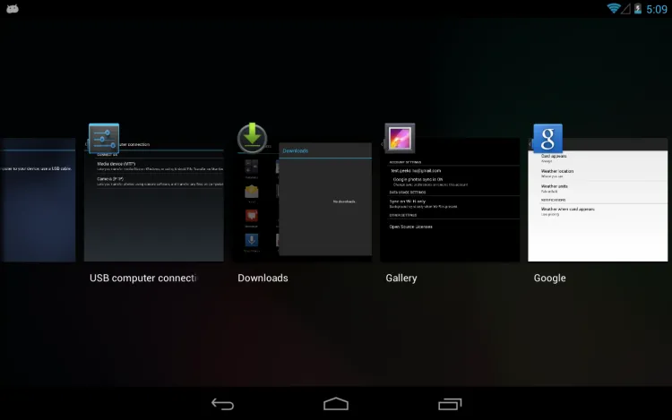672x420 pixels.
Task: Tap the 'USB computer connecti' label
Action: 143,279
